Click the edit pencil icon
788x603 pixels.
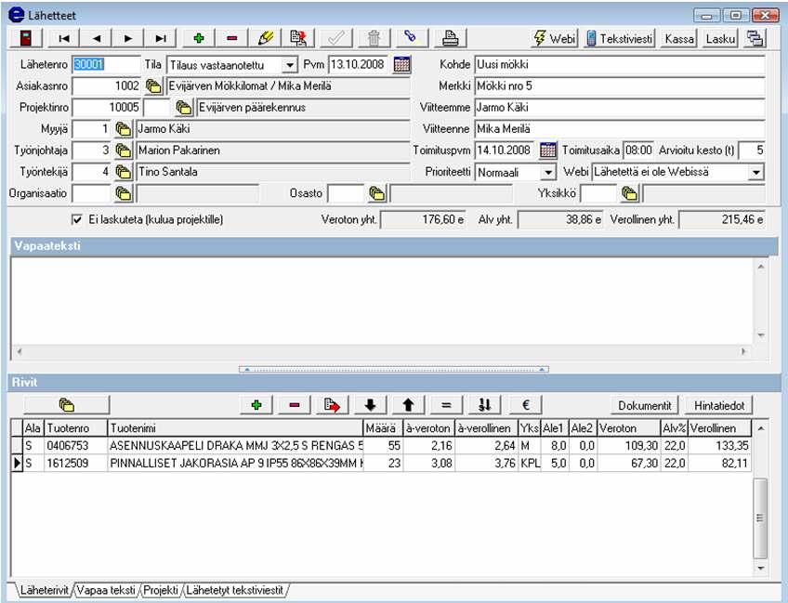(265, 38)
